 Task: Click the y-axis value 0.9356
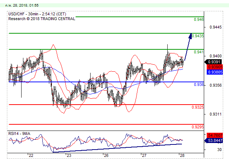click(215, 85)
